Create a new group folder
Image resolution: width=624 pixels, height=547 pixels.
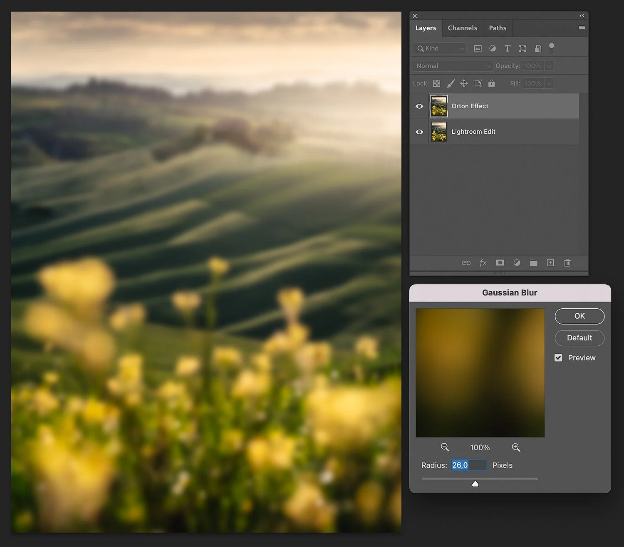534,263
